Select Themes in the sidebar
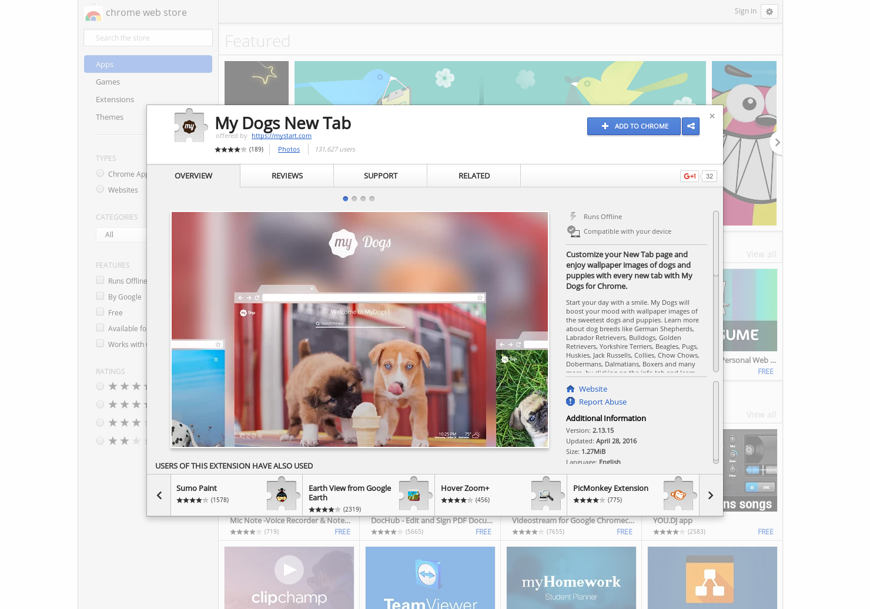The image size is (870, 609). click(109, 117)
